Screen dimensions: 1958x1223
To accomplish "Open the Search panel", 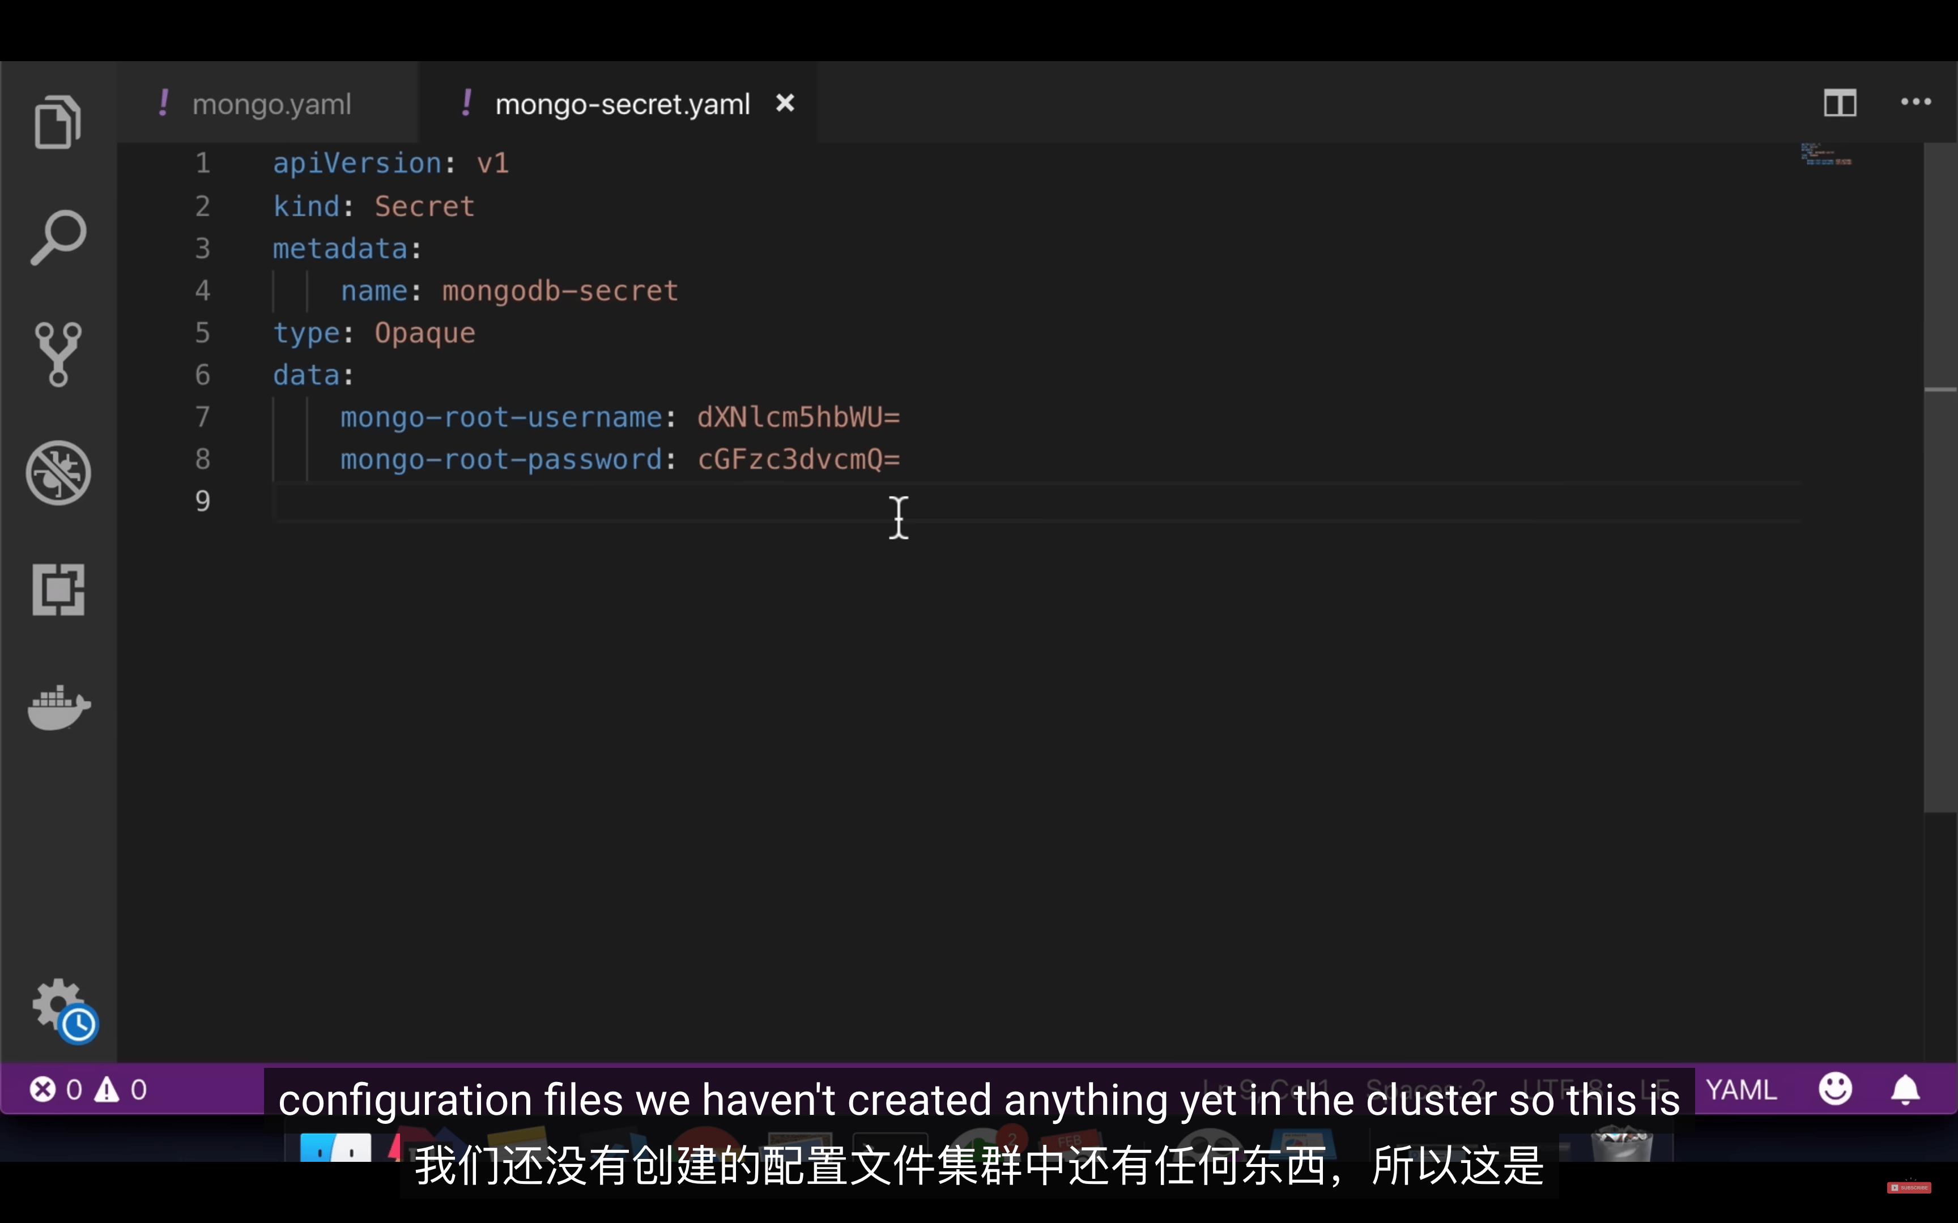I will click(58, 238).
